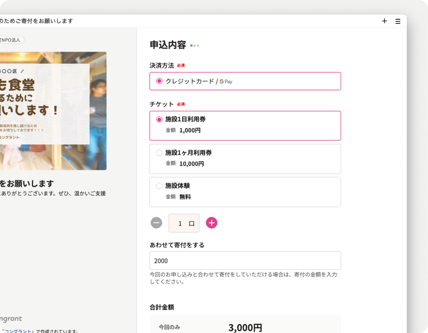
Task: Click the 合計金額 heading
Action: [161, 307]
